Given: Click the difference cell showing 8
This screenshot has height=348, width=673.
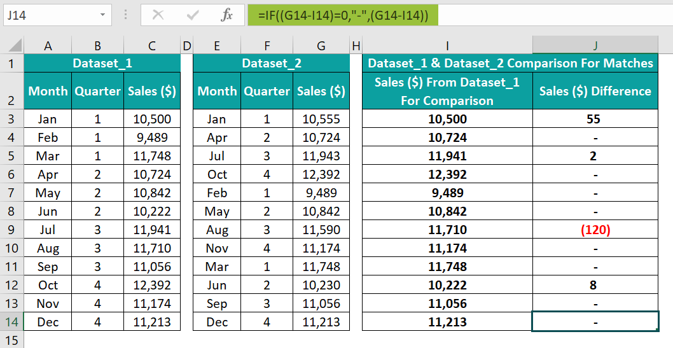Looking at the screenshot, I should (x=595, y=284).
